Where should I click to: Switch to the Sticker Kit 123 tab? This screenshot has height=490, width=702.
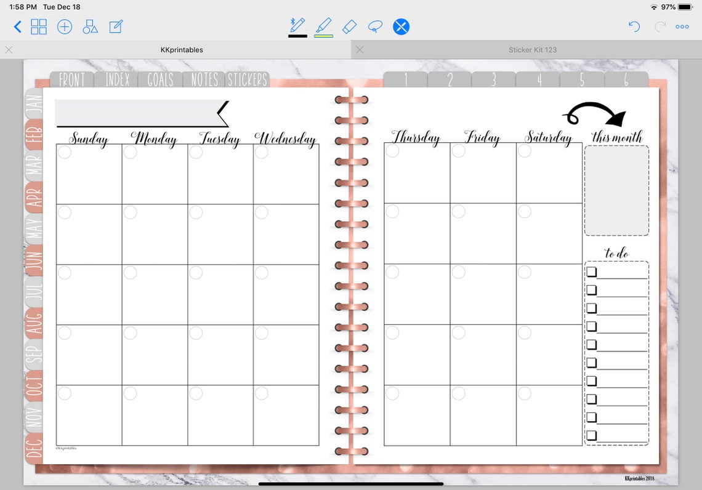(532, 49)
